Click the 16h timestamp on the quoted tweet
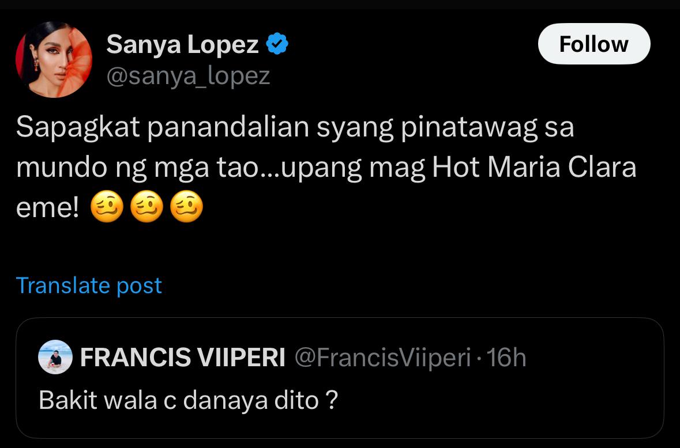Viewport: 680px width, 448px height. pyautogui.click(x=510, y=357)
